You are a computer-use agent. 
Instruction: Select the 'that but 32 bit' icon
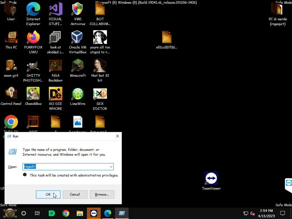pyautogui.click(x=100, y=66)
